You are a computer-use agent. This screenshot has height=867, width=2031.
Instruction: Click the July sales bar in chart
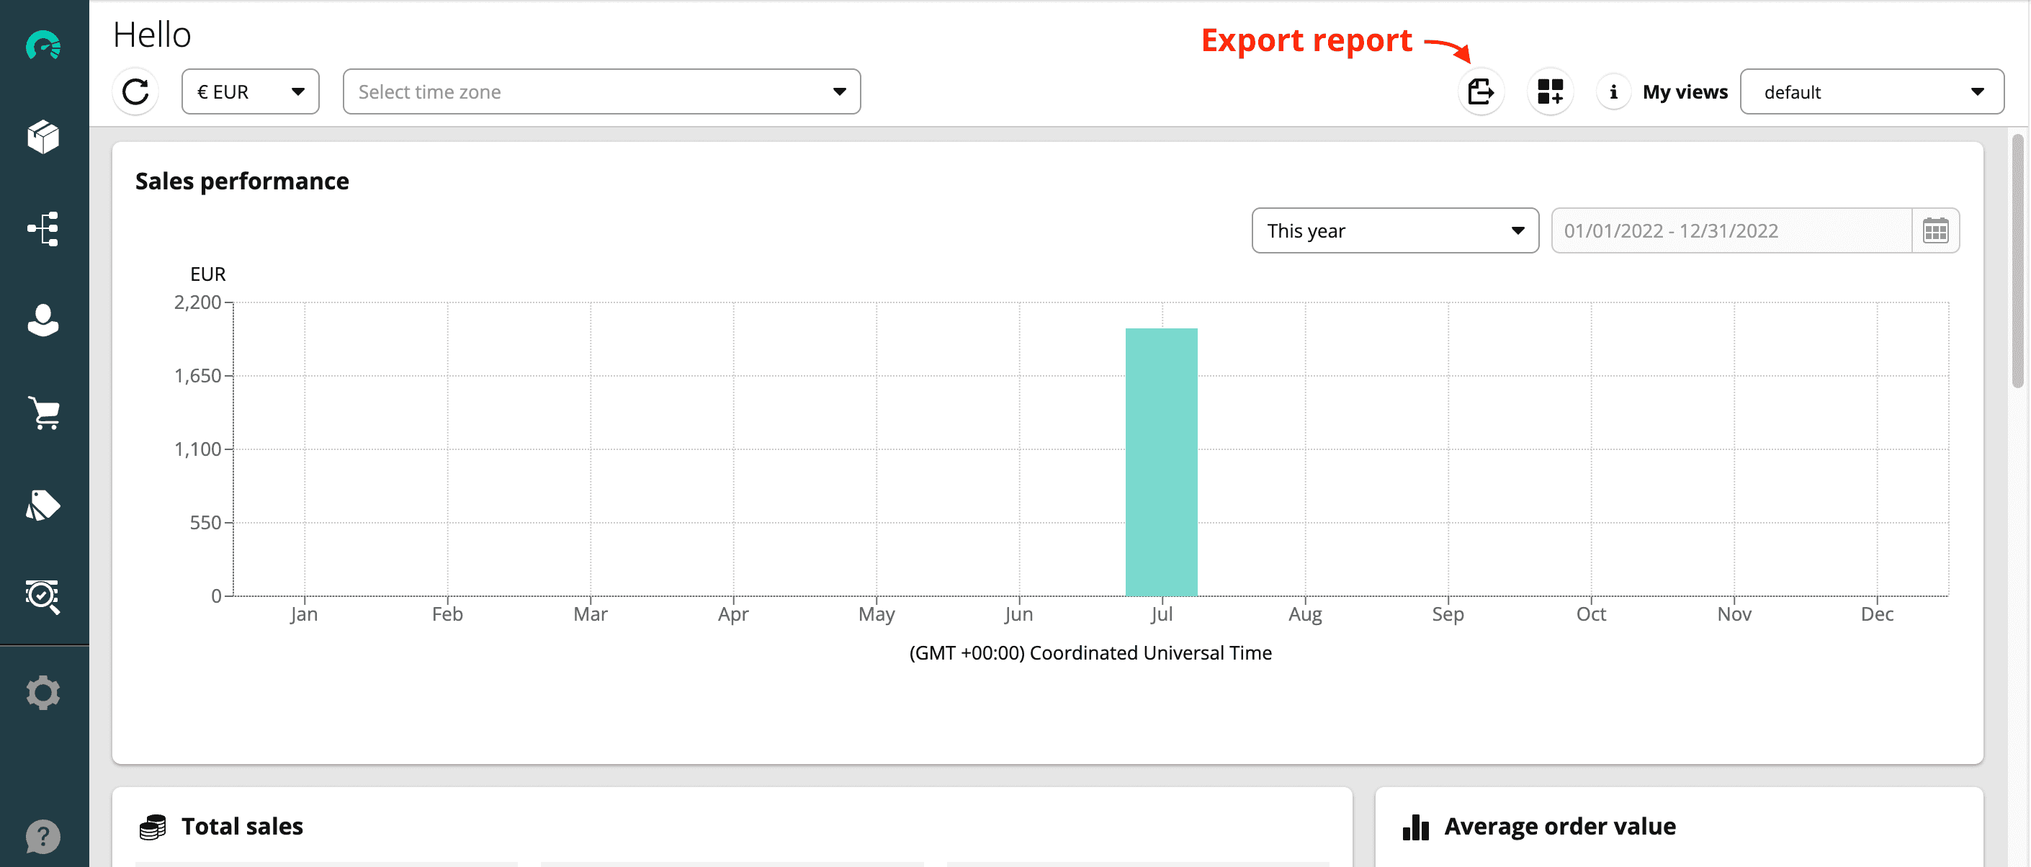[x=1160, y=462]
